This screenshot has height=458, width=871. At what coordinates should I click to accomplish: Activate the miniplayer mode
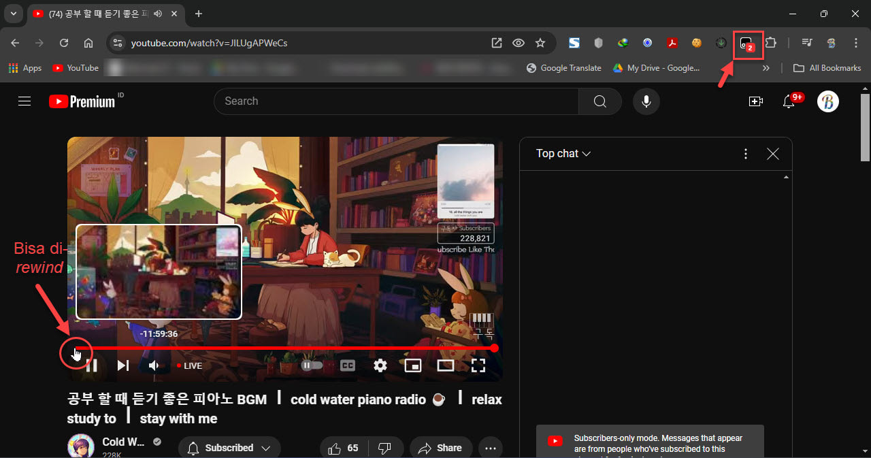click(413, 365)
